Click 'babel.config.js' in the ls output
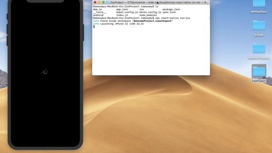 point(127,12)
